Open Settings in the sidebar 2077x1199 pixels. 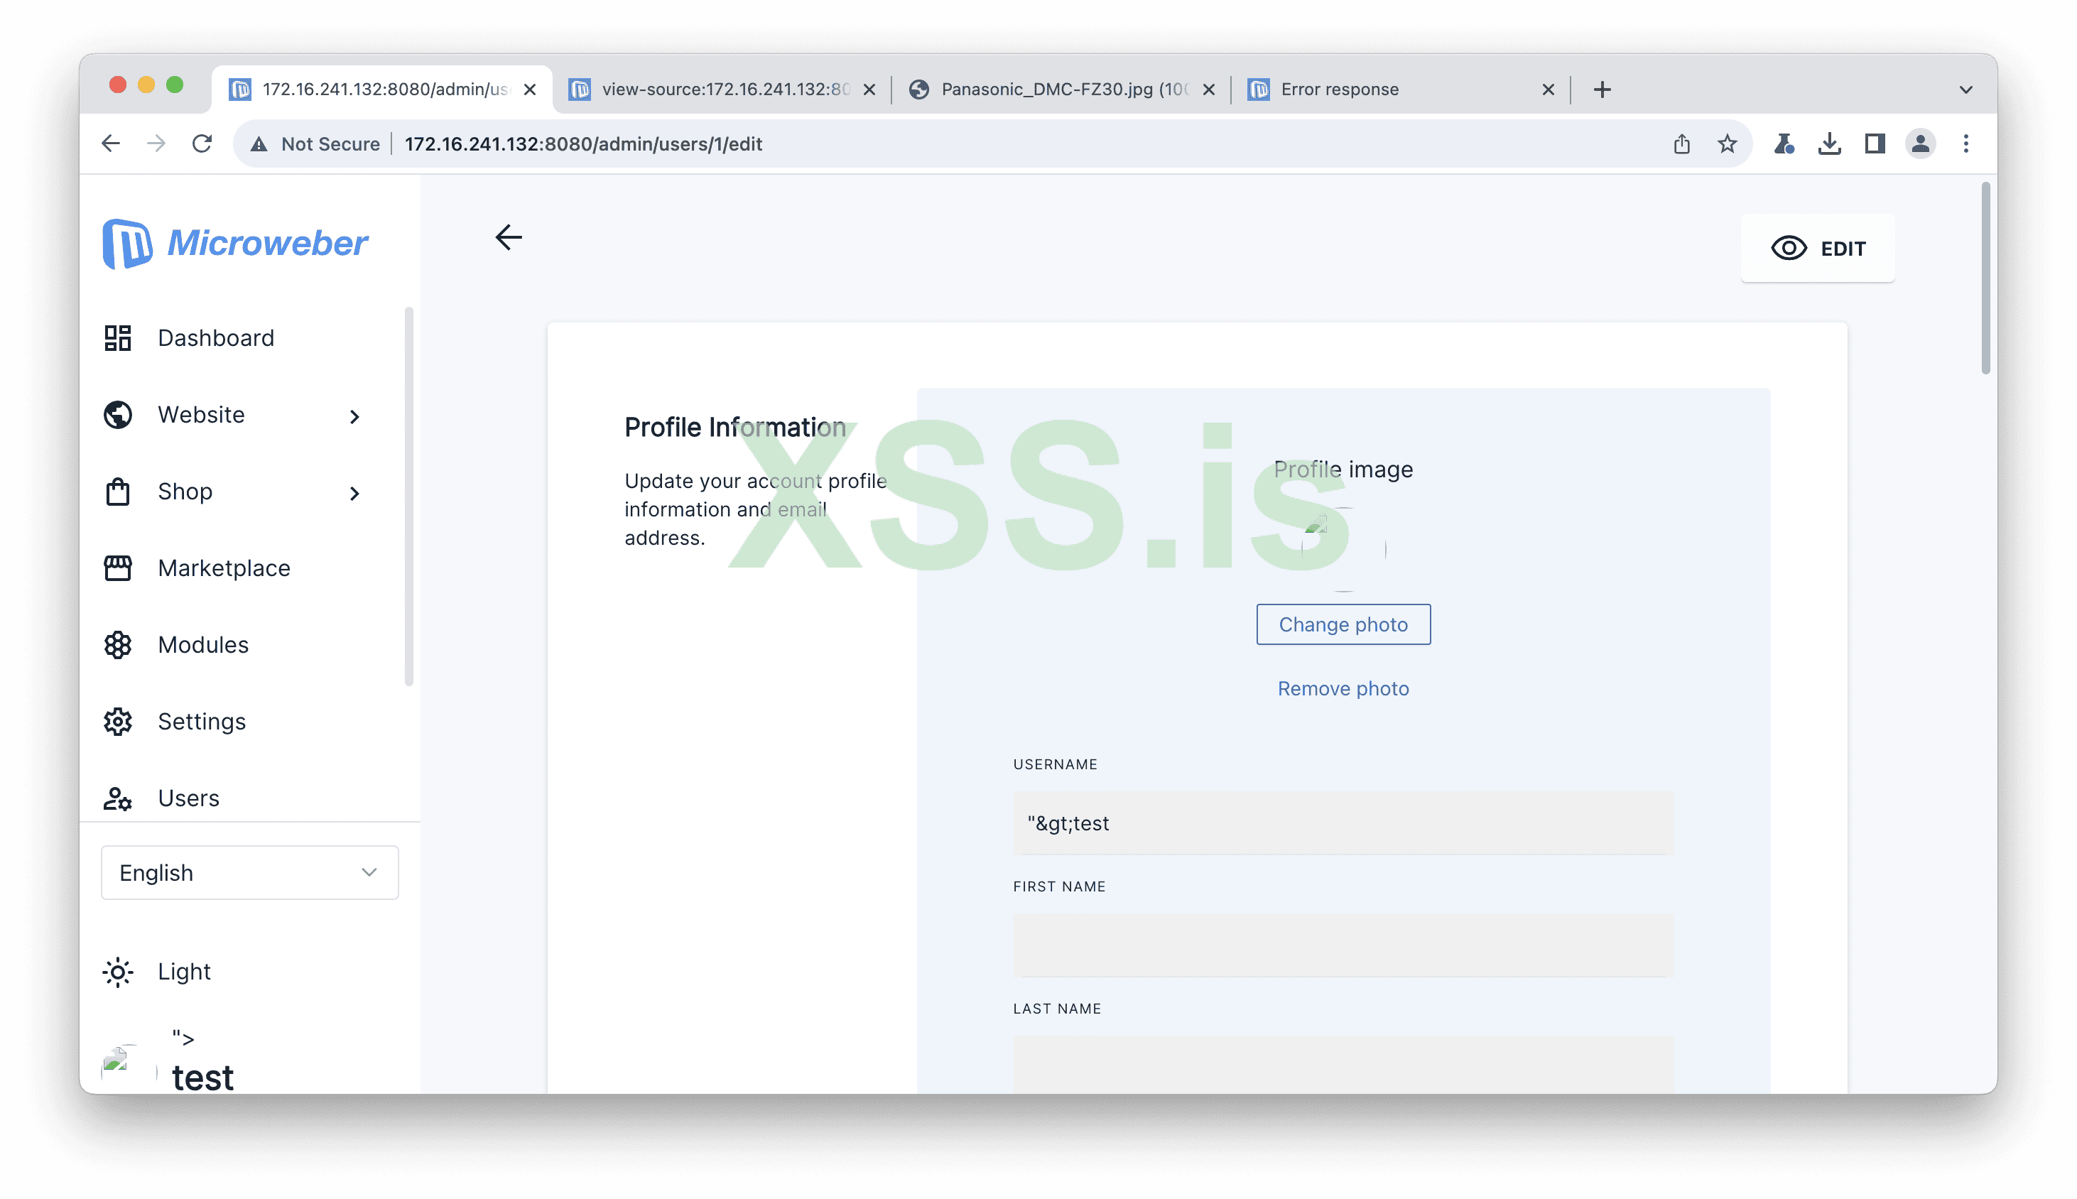coord(201,722)
